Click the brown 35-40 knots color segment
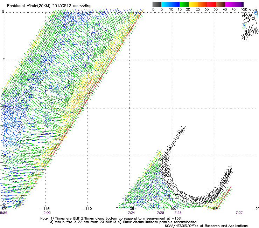 click(220, 4)
